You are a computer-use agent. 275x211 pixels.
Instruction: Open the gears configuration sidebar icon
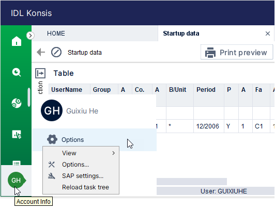tap(17, 103)
